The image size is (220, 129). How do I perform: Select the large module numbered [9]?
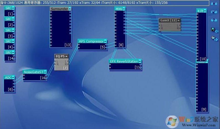[x=202, y=88]
